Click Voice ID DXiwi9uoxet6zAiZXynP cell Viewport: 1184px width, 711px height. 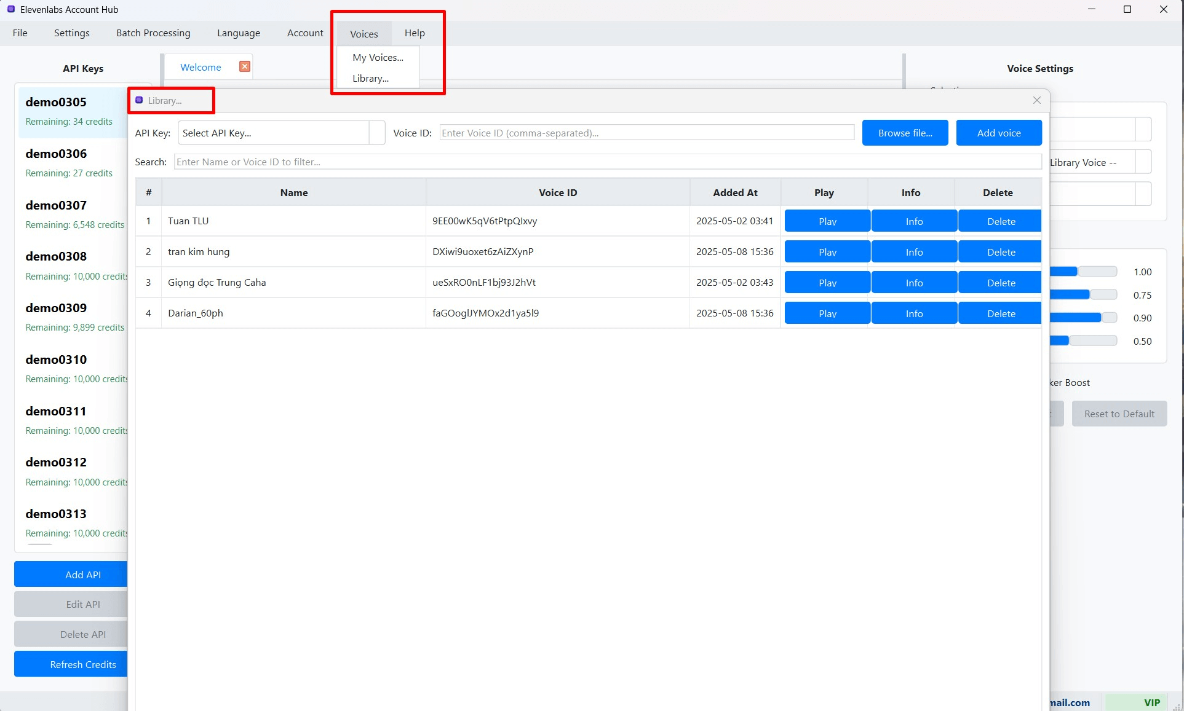pos(558,251)
